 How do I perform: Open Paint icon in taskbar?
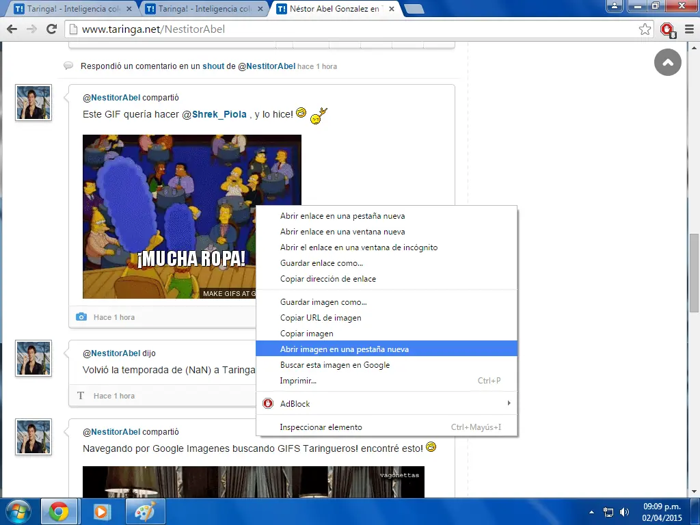click(145, 511)
